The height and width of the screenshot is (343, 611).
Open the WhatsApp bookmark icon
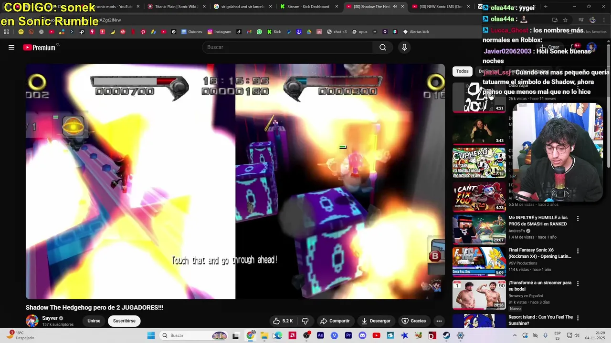[x=259, y=32]
